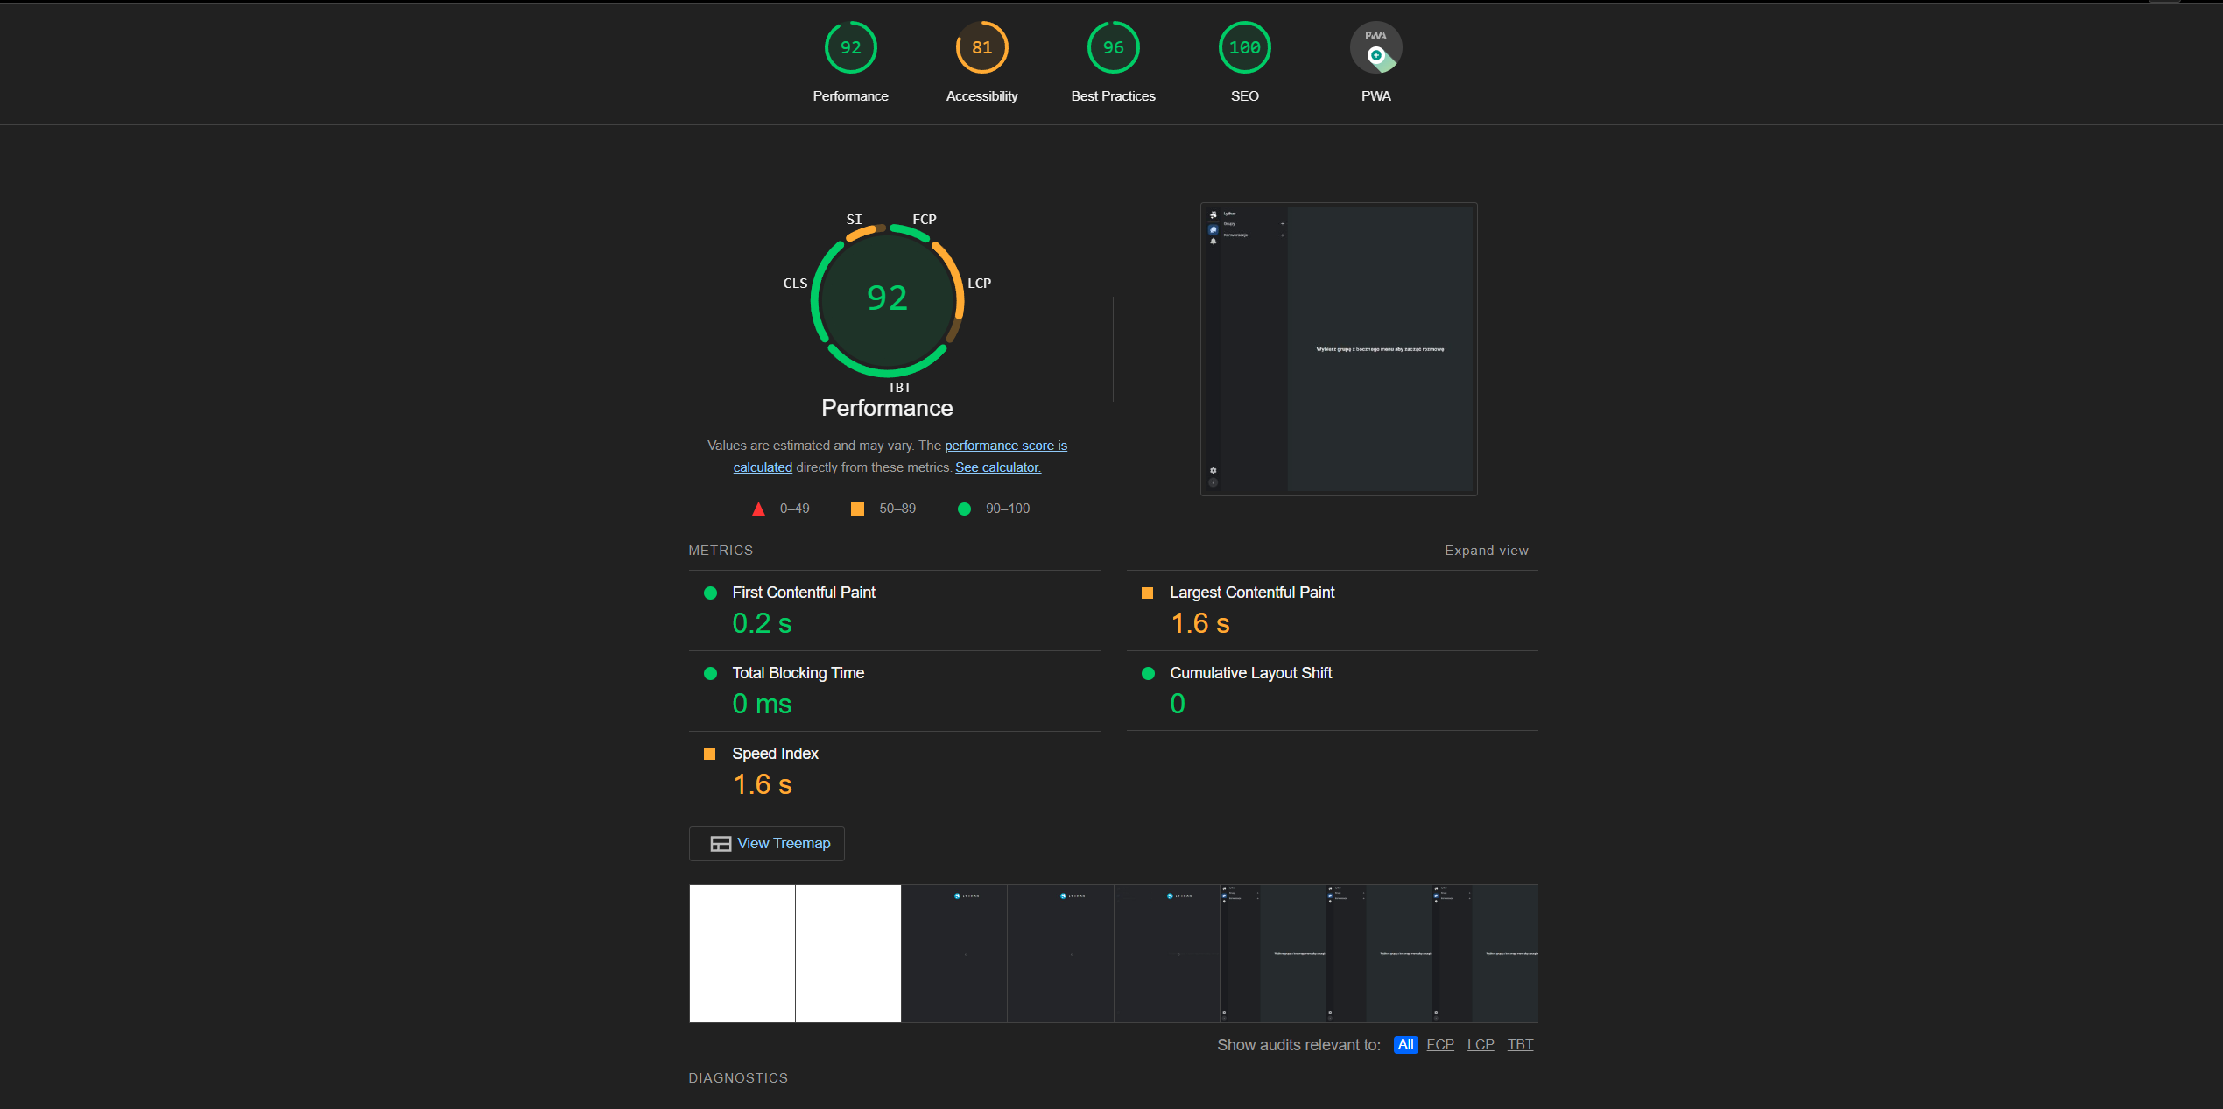The height and width of the screenshot is (1109, 2223).
Task: Filter audits relevant to TBT
Action: point(1520,1045)
